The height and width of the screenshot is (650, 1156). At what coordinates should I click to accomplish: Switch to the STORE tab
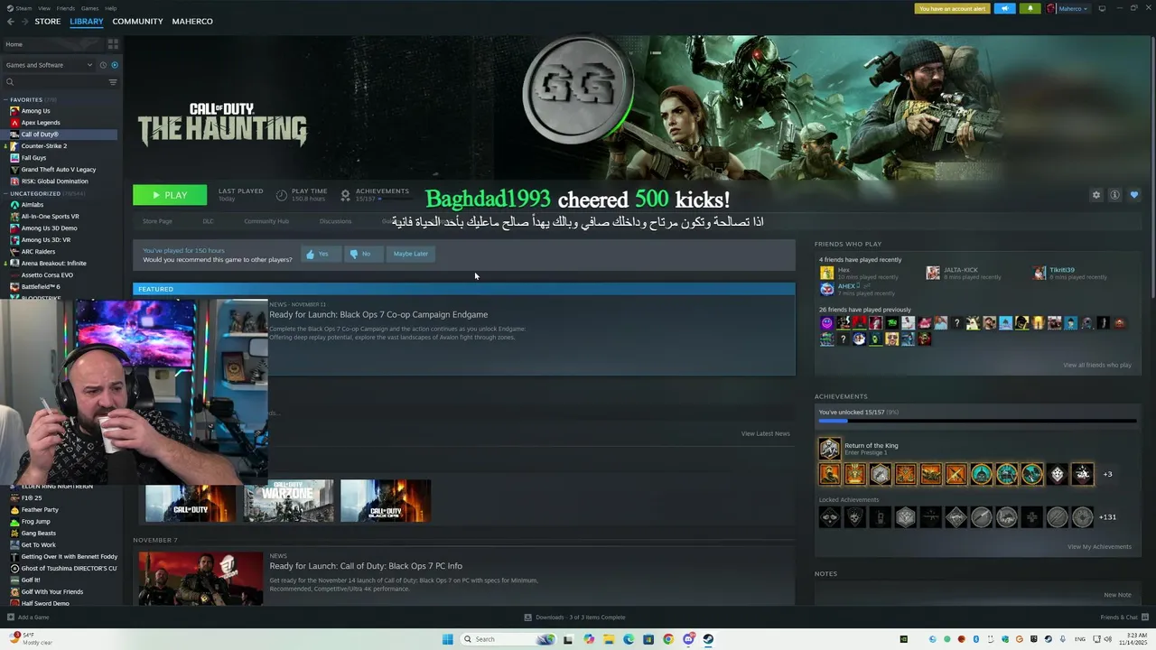coord(48,21)
